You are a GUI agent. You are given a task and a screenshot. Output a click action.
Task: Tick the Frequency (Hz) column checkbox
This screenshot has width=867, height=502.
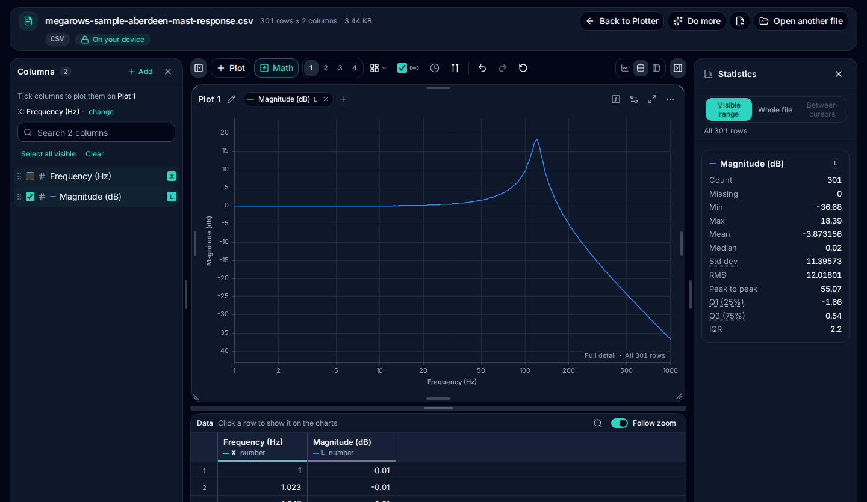coord(30,176)
